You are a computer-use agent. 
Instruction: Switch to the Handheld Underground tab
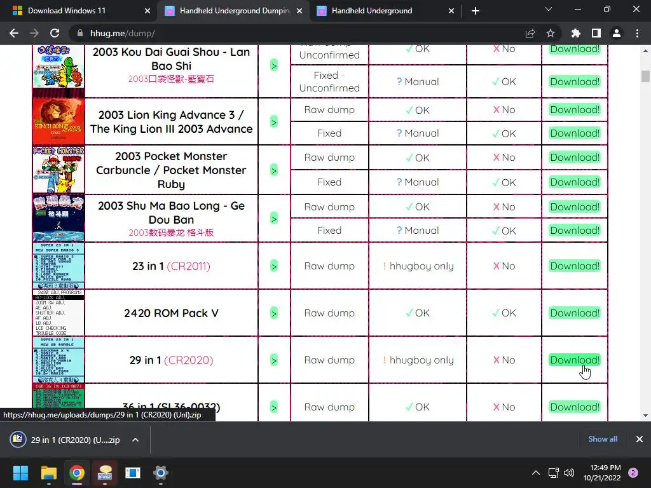pos(371,11)
